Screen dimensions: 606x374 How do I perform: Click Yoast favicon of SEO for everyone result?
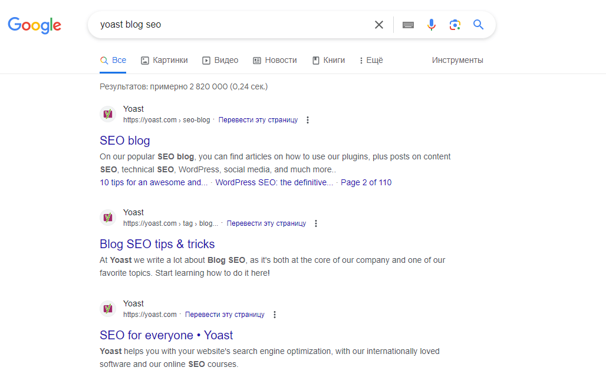coord(108,309)
